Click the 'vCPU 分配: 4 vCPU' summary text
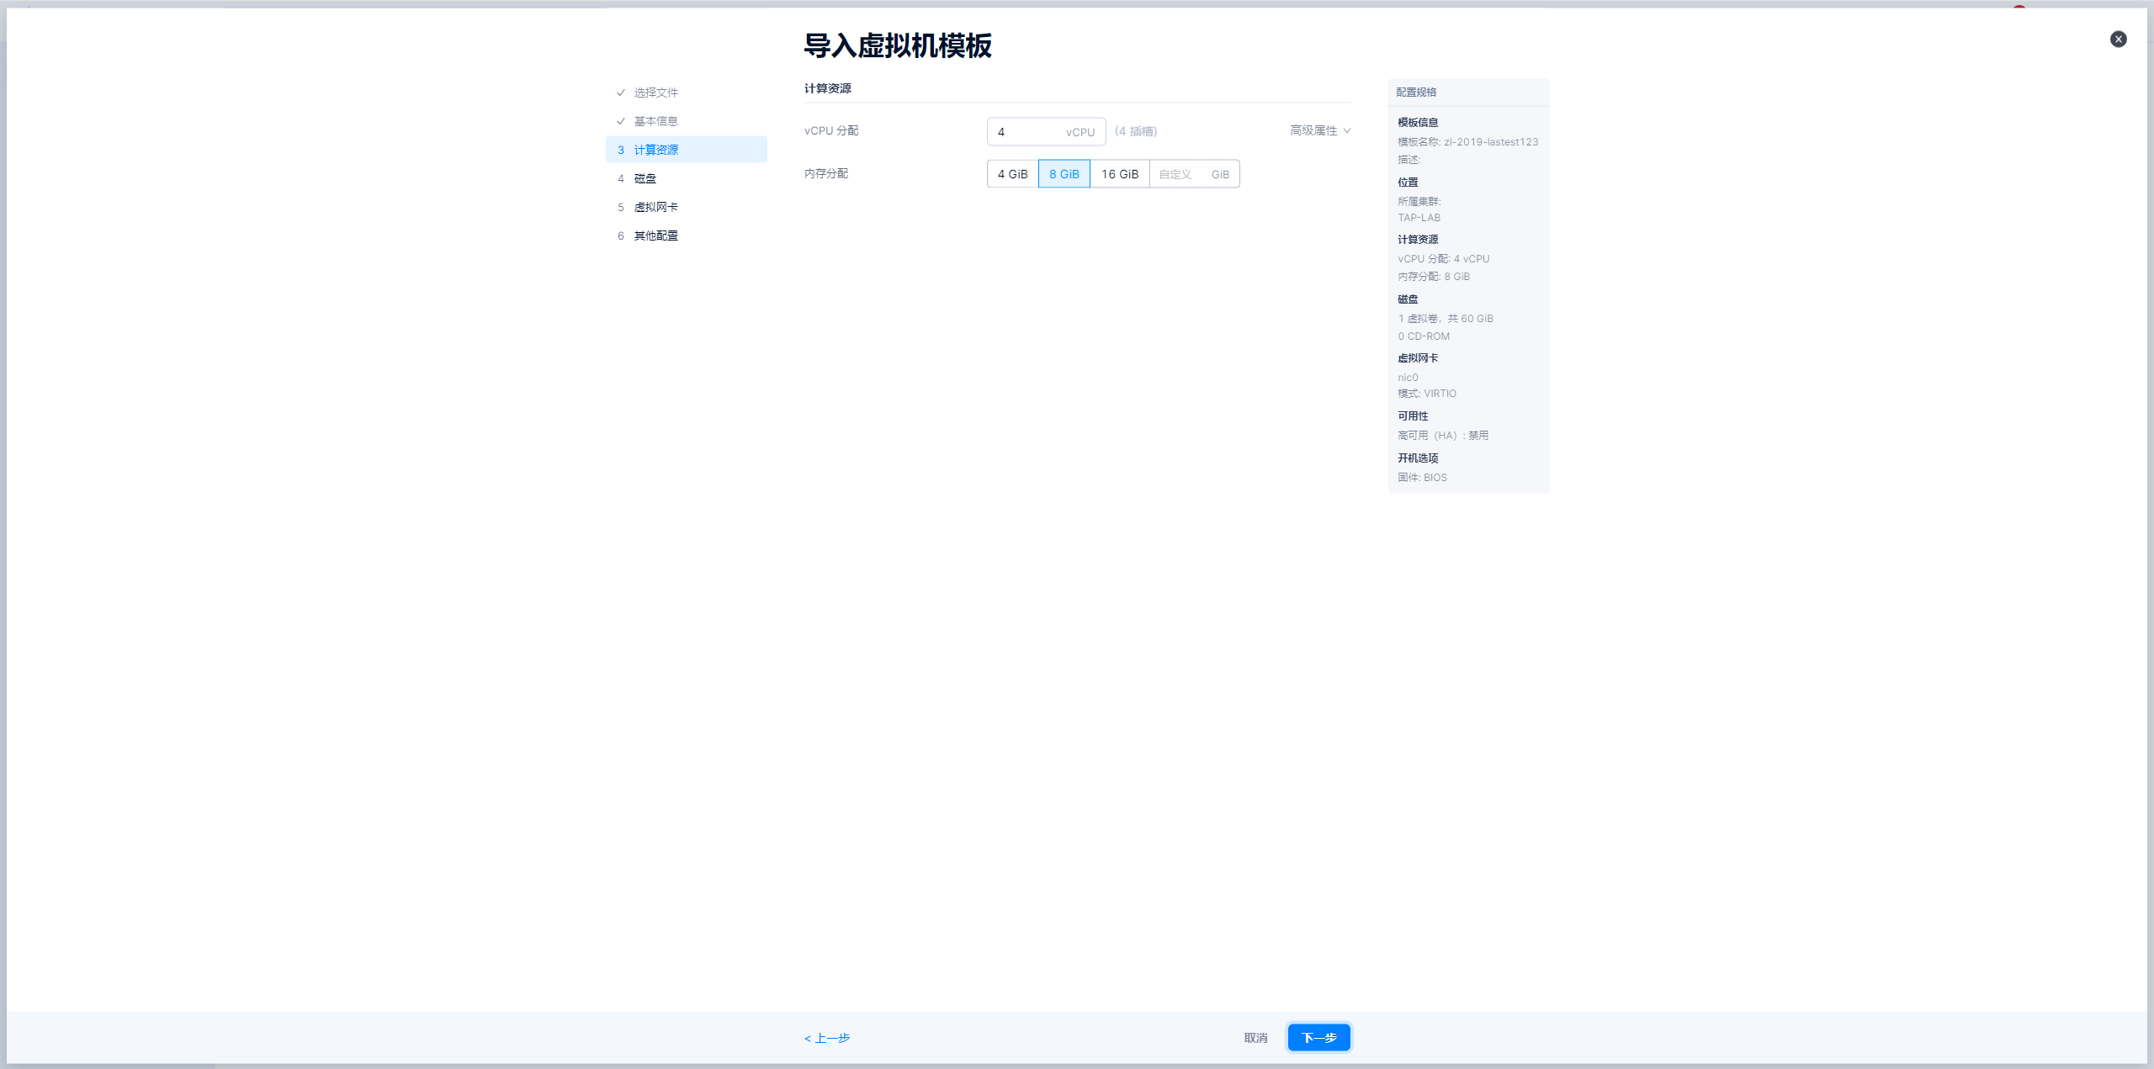2154x1069 pixels. 1443,259
